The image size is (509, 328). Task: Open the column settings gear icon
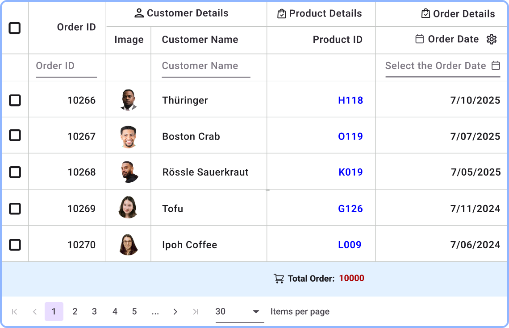pyautogui.click(x=492, y=39)
